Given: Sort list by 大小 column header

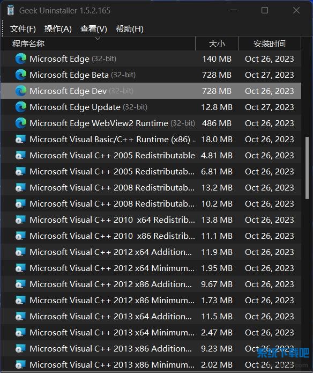Looking at the screenshot, I should (x=217, y=44).
